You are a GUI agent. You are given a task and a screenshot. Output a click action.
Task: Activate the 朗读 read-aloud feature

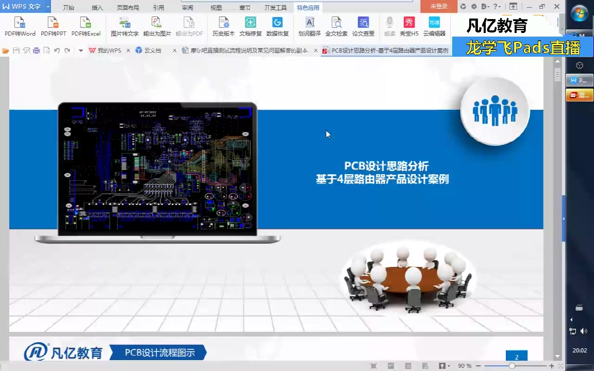click(x=390, y=26)
